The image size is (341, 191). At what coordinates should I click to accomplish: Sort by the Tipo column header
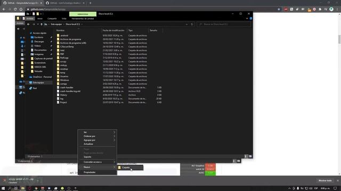[x=131, y=31]
